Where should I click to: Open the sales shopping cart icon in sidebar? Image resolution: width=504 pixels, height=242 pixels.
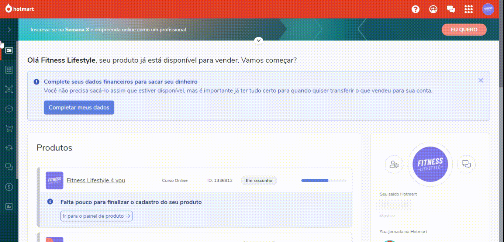tap(9, 128)
